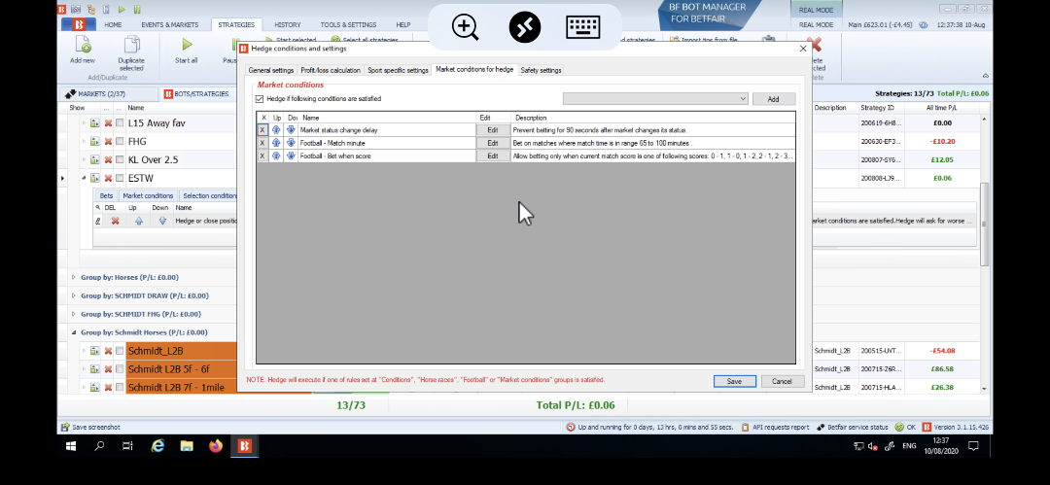Move Football - Bet when score up
This screenshot has width=1050, height=485.
(276, 156)
